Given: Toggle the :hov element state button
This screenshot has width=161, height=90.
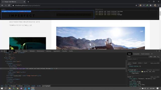Looking at the screenshot, I should pyautogui.click(x=151, y=57).
